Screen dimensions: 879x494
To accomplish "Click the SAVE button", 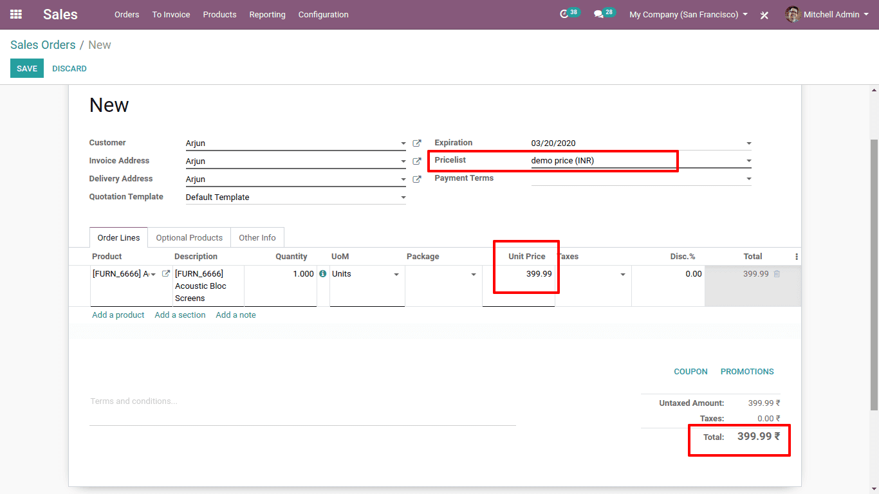I will coord(27,68).
